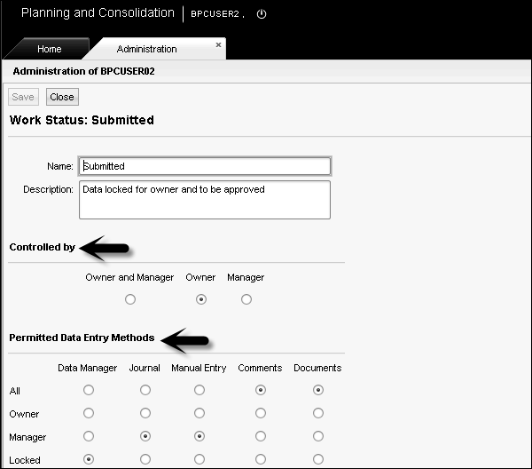Image resolution: width=532 pixels, height=469 pixels.
Task: Set Documents to Locked
Action: (x=317, y=460)
